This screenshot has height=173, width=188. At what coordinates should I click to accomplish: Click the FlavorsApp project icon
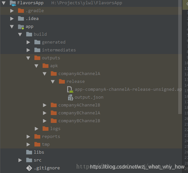[x=13, y=3]
